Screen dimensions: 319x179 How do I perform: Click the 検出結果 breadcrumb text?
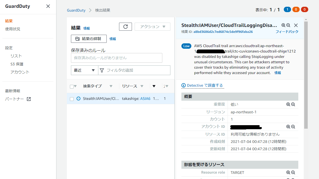click(103, 10)
